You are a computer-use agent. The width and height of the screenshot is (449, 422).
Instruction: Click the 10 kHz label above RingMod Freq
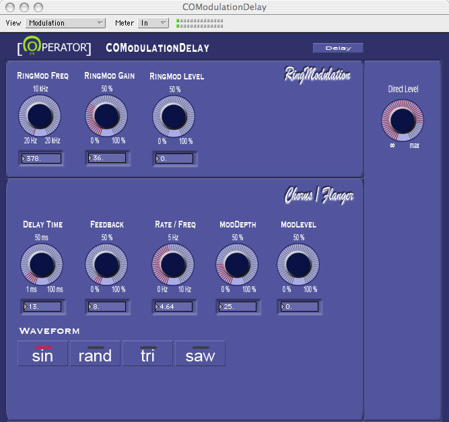click(40, 88)
